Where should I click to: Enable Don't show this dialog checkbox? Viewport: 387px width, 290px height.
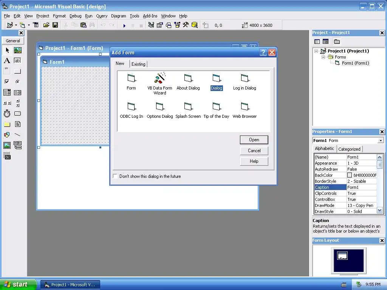(x=115, y=176)
